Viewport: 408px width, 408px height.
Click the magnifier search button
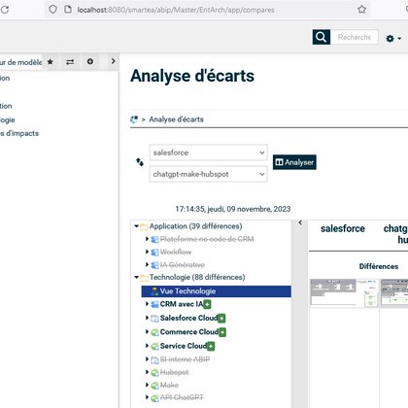[x=322, y=37]
